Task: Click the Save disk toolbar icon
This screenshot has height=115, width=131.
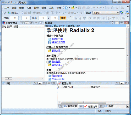Action: click(79, 8)
